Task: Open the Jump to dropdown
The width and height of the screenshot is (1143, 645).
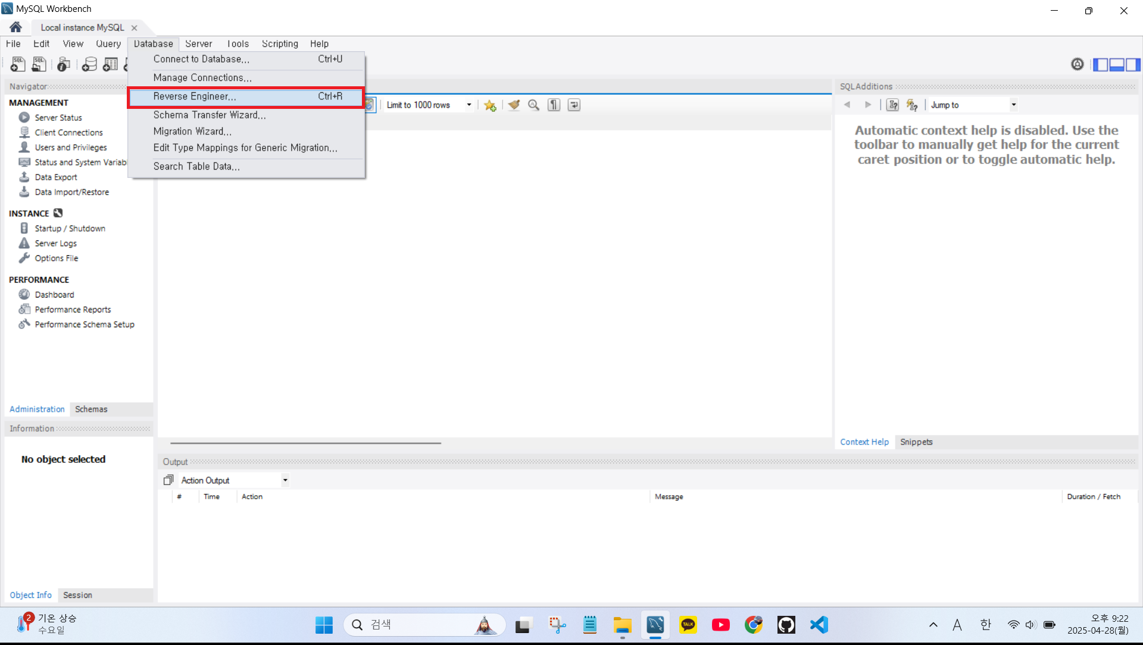Action: point(1013,105)
